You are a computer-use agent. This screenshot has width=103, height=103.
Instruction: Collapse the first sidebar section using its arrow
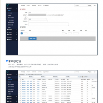(x=17, y=8)
